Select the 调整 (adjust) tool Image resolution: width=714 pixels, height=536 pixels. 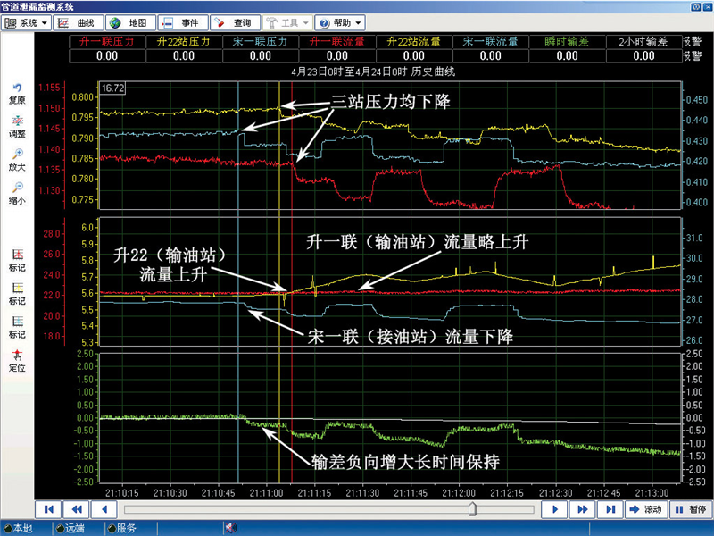(x=18, y=125)
